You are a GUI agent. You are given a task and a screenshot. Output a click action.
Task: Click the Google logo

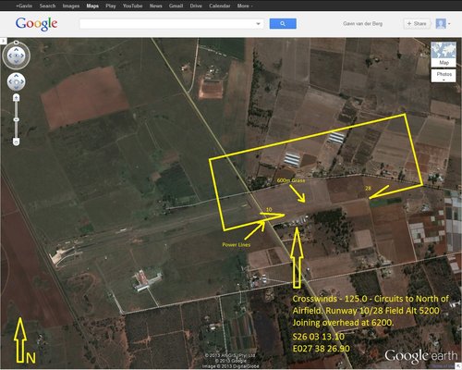[36, 24]
